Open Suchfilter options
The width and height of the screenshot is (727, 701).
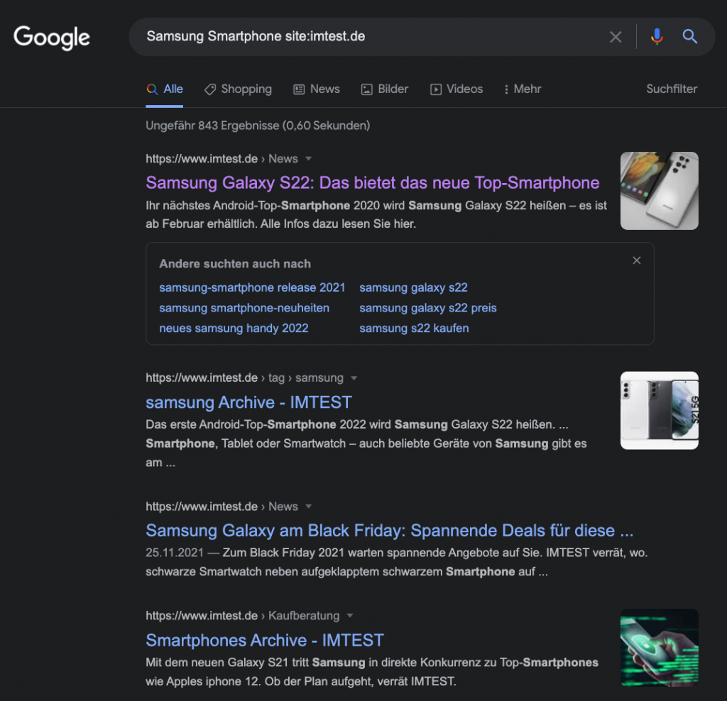(672, 89)
